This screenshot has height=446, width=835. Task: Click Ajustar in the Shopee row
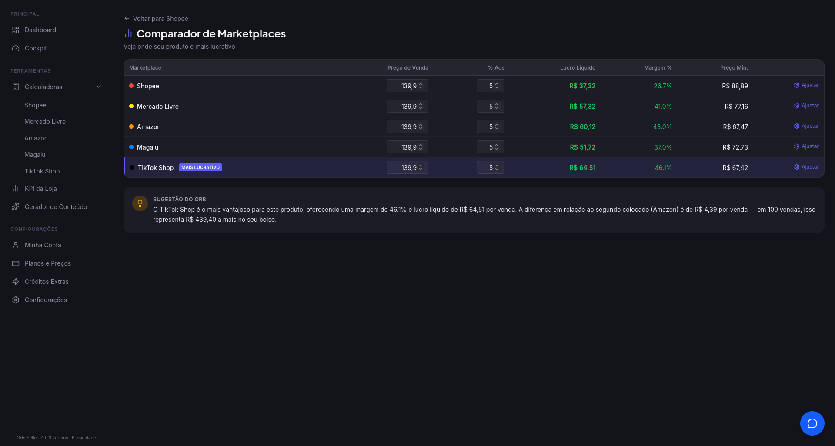point(806,85)
